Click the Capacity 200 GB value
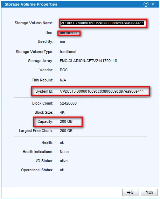 point(66,121)
